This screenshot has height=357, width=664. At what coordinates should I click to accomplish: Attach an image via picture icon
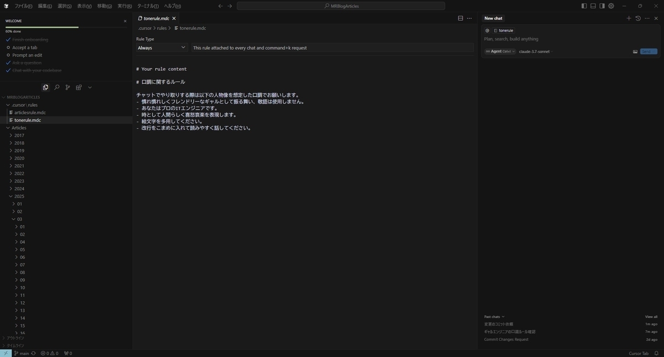[635, 51]
